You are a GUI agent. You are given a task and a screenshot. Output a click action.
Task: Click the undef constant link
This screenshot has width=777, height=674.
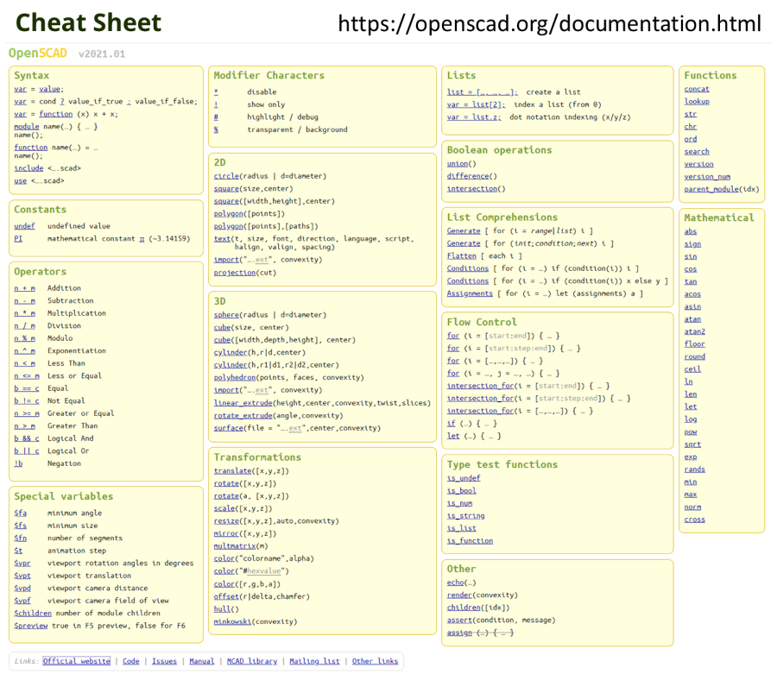[x=25, y=226]
